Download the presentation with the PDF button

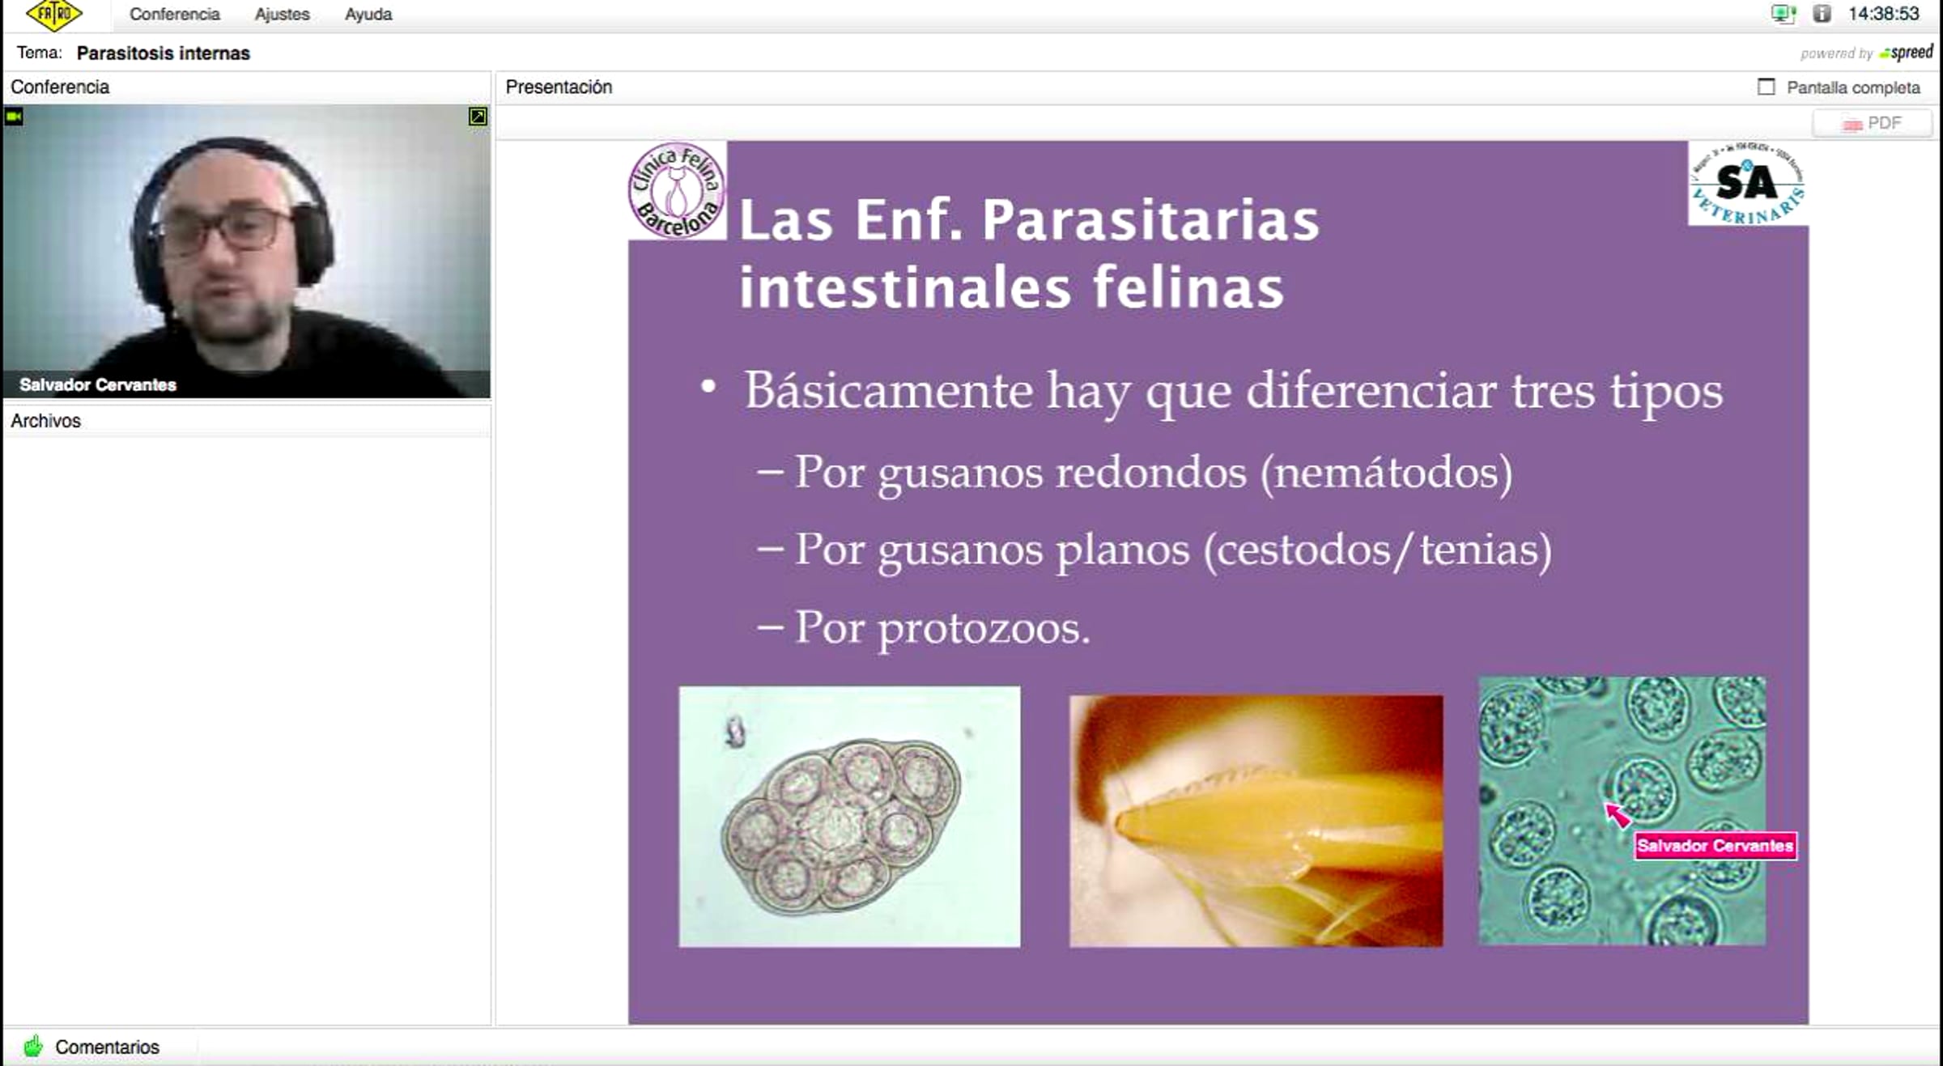(1872, 123)
